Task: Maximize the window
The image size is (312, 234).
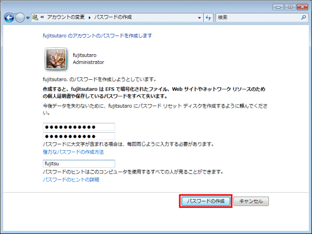Action: (x=290, y=7)
